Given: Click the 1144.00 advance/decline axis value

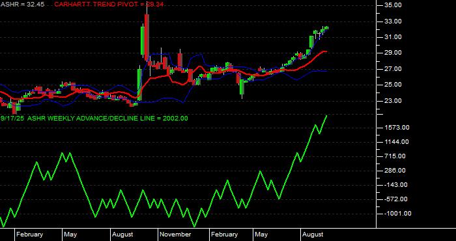Looking at the screenshot, I should click(397, 142).
